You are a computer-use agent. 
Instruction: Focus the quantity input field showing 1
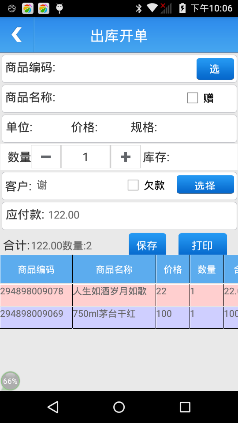(86, 157)
